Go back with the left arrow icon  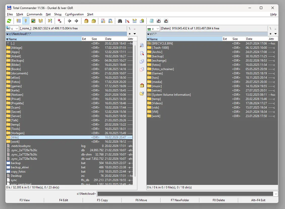click(x=69, y=21)
